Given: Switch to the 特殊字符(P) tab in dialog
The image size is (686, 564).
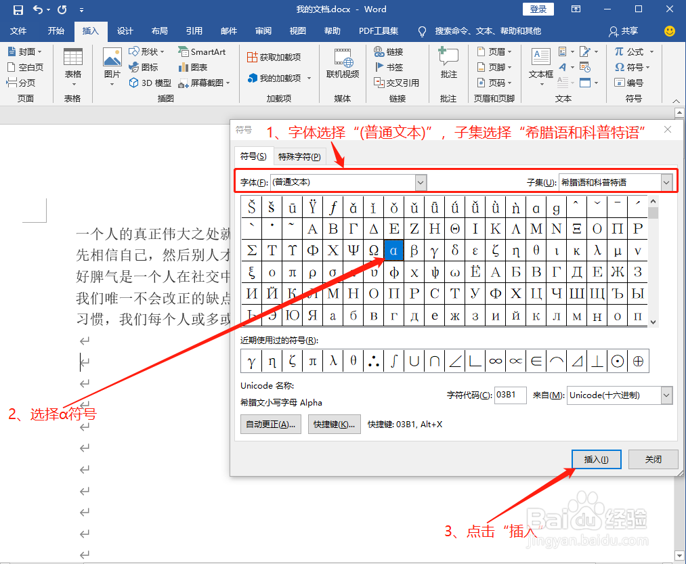Looking at the screenshot, I should pos(299,156).
